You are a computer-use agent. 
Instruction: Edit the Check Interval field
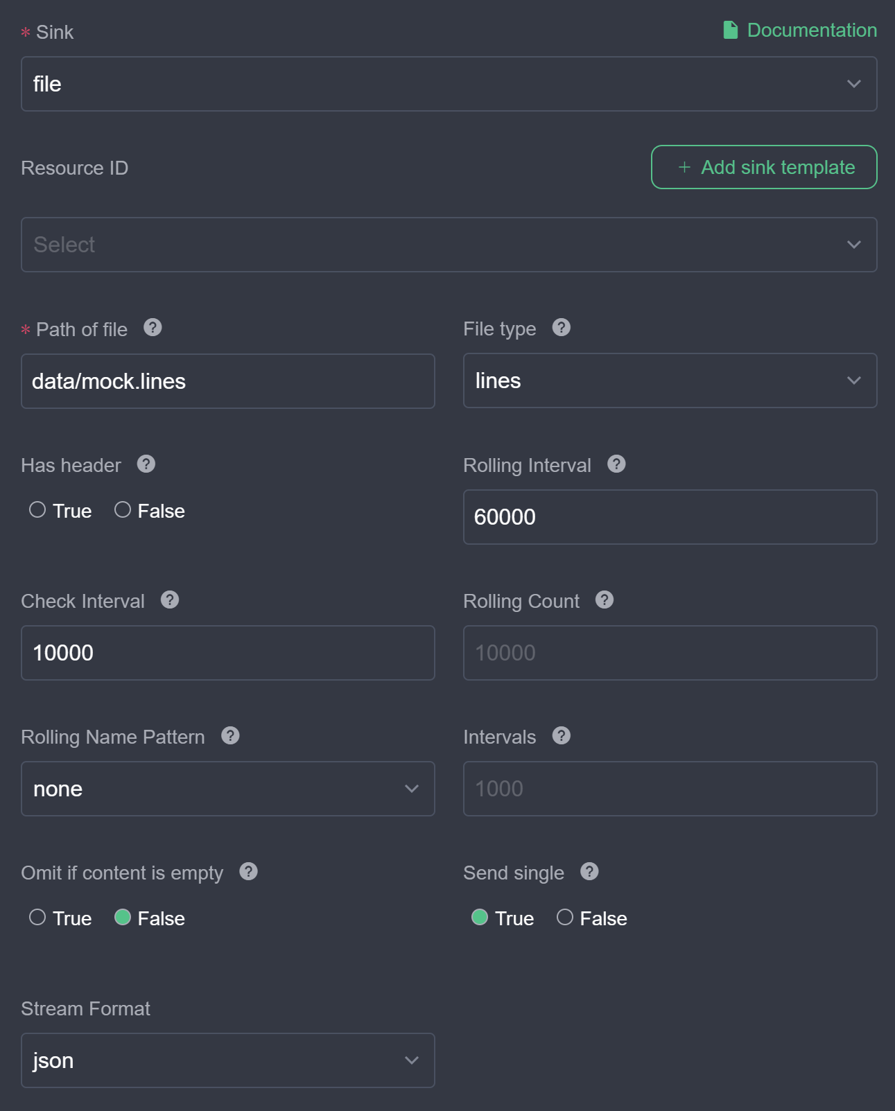(228, 653)
